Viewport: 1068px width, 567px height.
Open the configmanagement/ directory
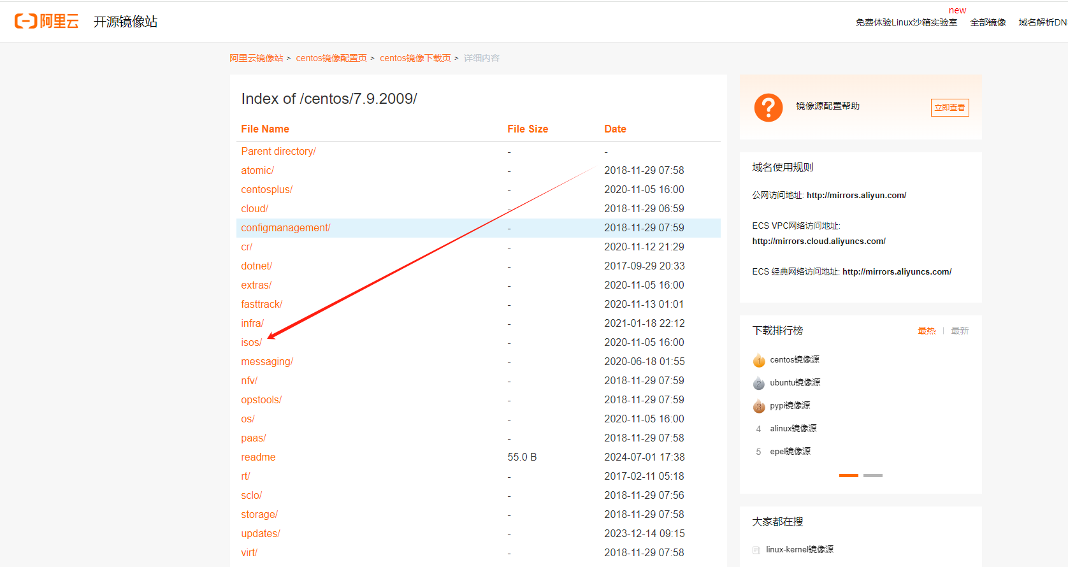coord(285,227)
